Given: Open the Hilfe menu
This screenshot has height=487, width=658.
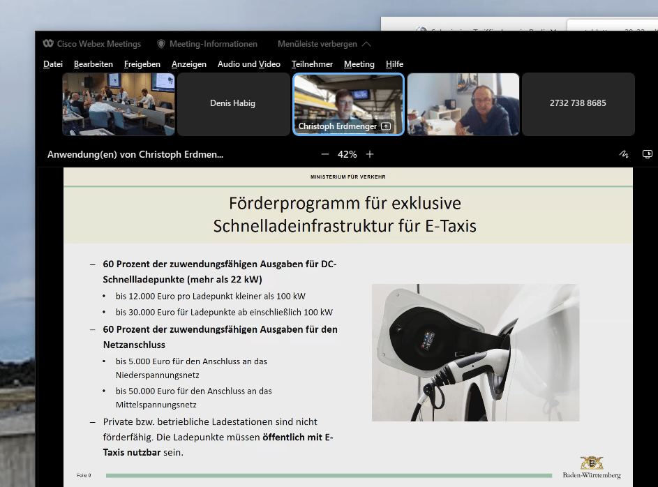Looking at the screenshot, I should click(x=394, y=64).
